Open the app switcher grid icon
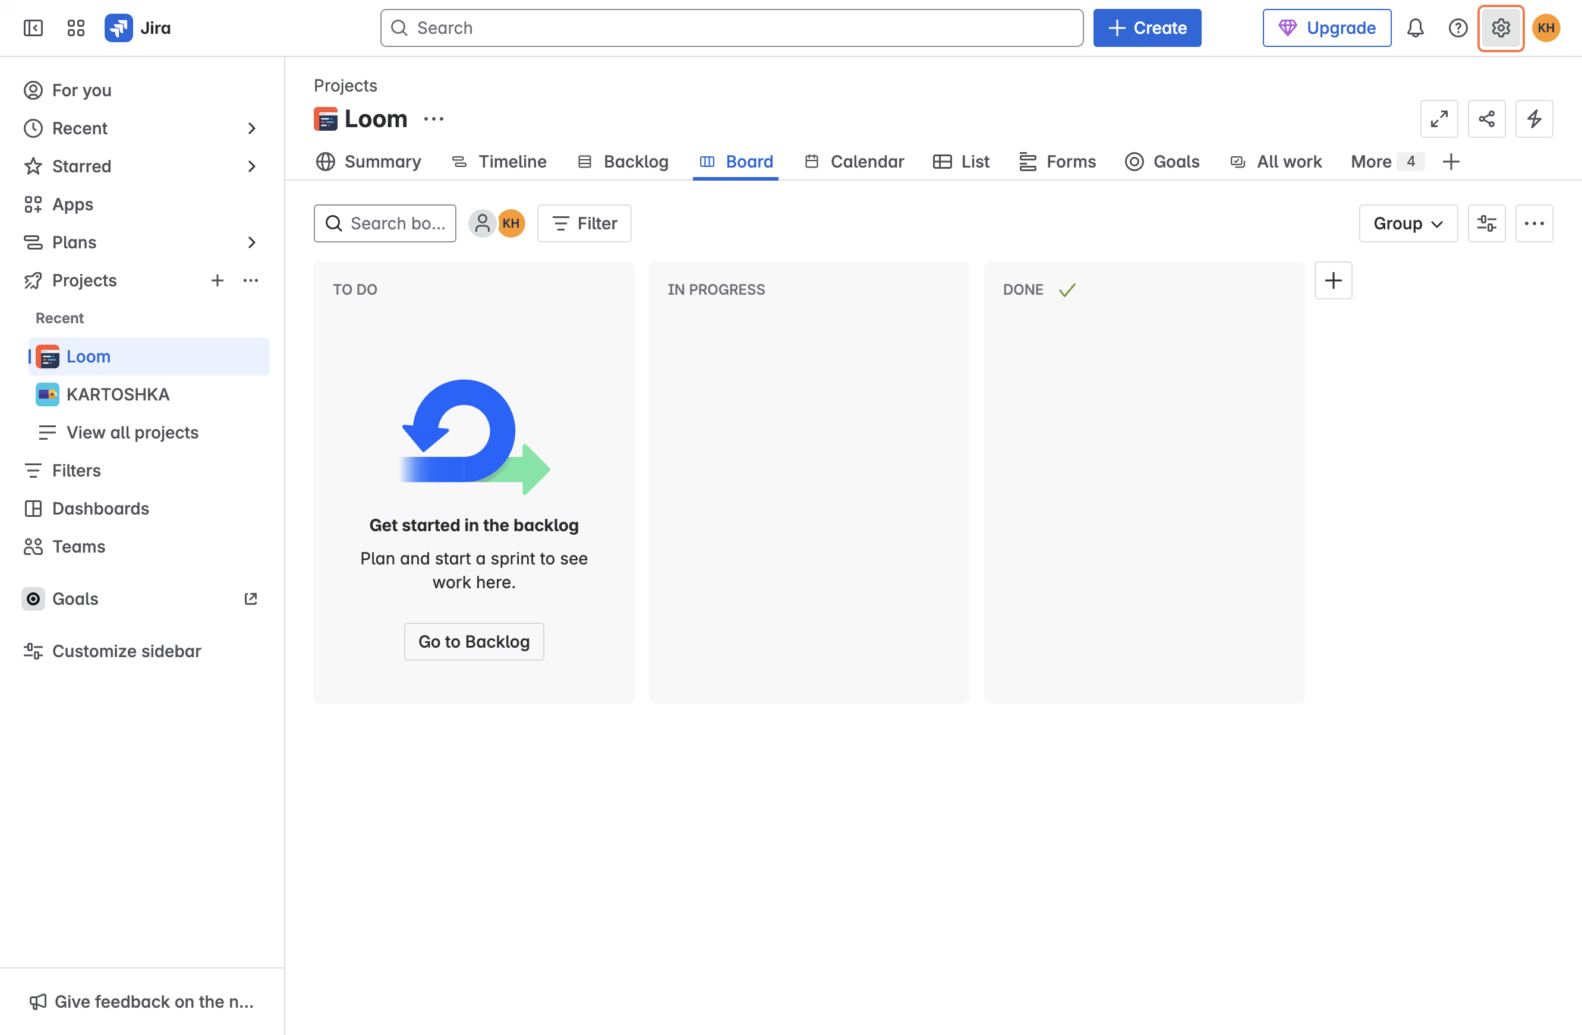The image size is (1582, 1035). click(x=76, y=28)
